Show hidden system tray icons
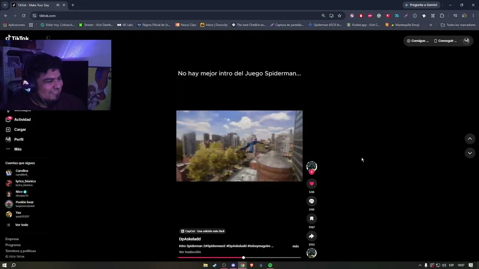The image size is (479, 269). coord(420,265)
